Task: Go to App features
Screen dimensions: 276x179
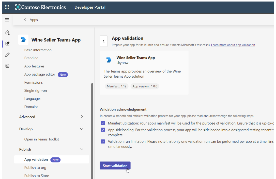Action: 34,66
